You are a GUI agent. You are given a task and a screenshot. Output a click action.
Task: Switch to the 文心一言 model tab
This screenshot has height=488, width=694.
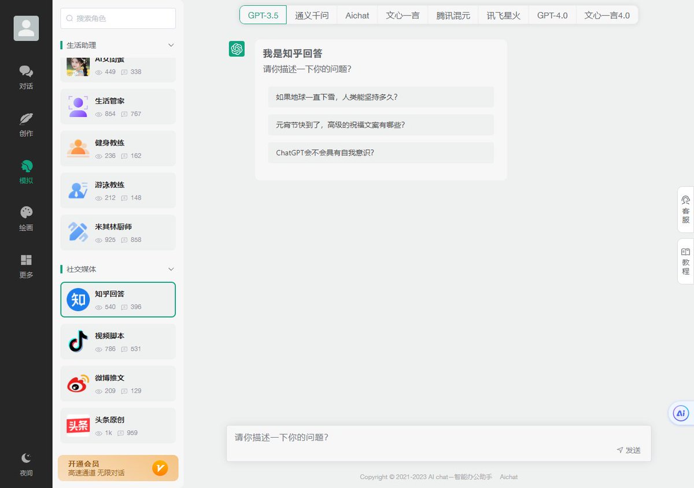[x=403, y=16]
